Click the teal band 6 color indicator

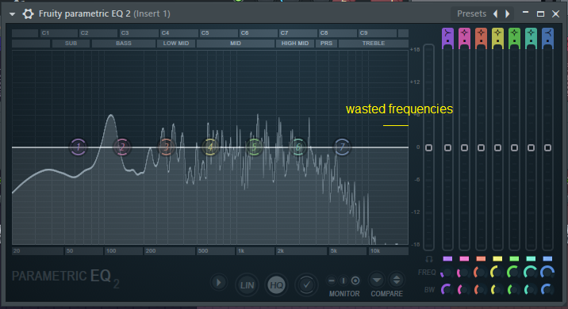point(531,259)
